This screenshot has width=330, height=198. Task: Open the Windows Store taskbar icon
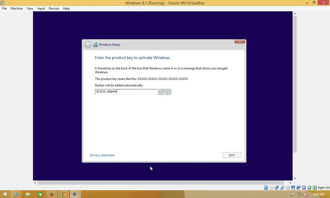click(x=40, y=194)
